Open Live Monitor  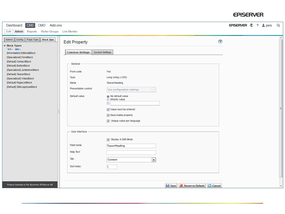pyautogui.click(x=70, y=32)
